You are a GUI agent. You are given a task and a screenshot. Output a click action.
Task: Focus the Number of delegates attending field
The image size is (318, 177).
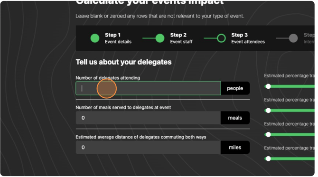point(148,88)
